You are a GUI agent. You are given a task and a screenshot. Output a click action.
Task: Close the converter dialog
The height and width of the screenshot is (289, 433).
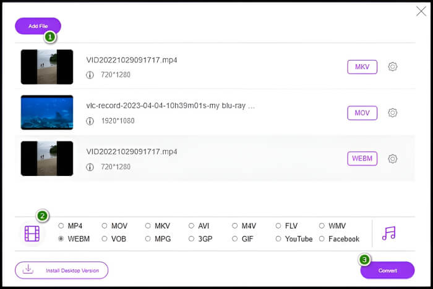[421, 11]
